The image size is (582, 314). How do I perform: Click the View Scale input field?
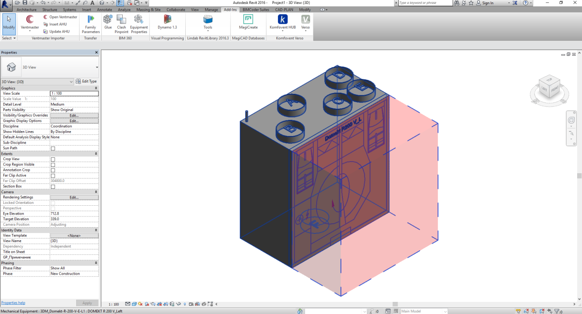coord(74,93)
